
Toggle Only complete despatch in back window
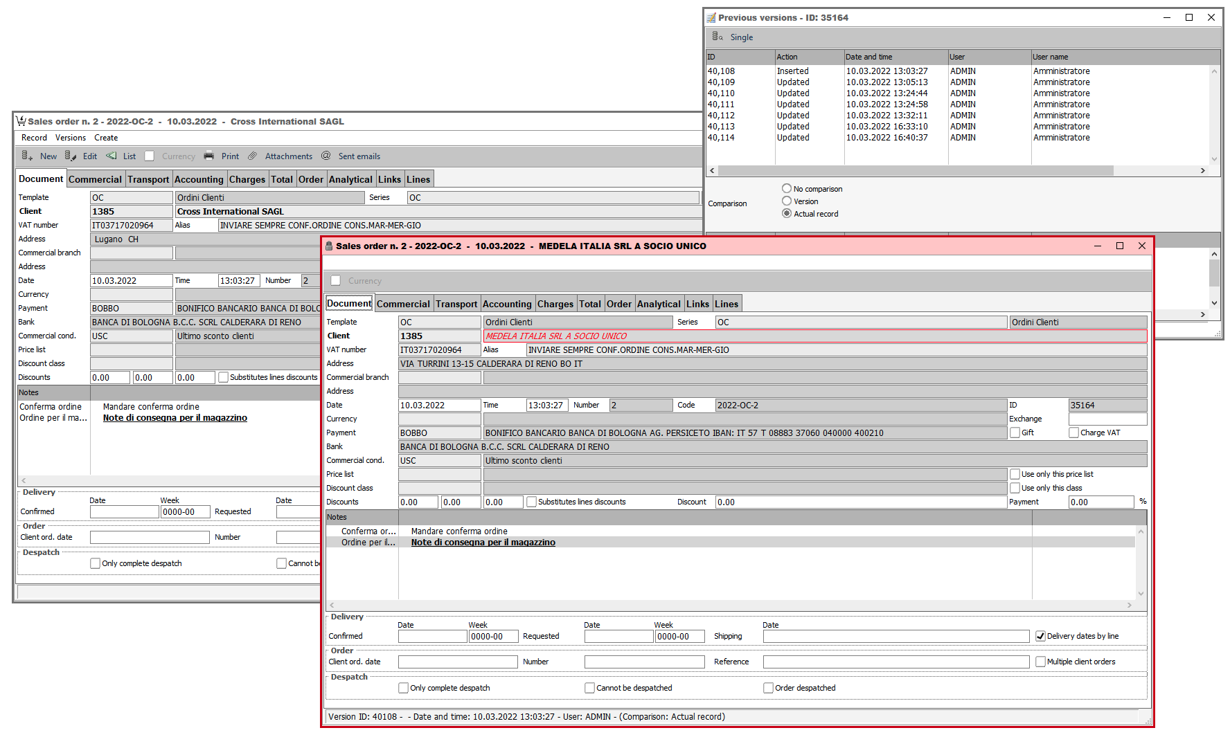[x=95, y=563]
